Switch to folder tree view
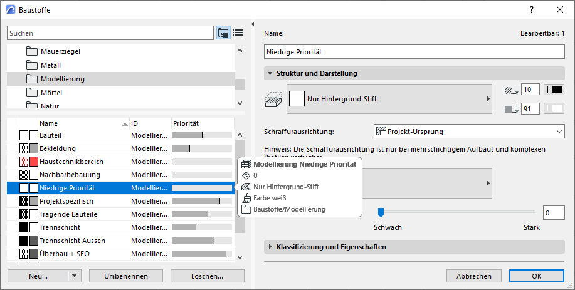Viewport: 575px width, 290px height. (223, 33)
